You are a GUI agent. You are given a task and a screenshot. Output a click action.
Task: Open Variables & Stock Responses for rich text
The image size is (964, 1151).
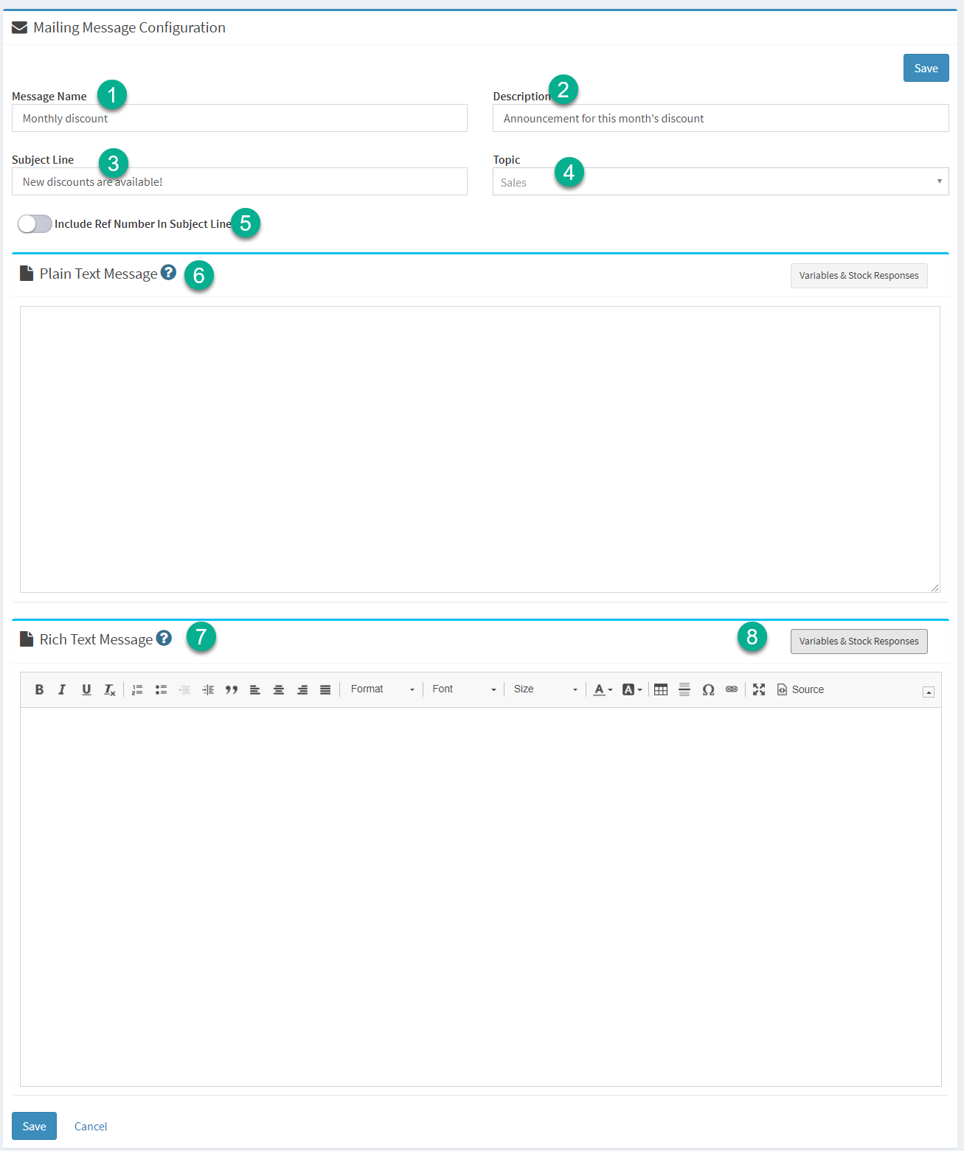click(x=859, y=641)
